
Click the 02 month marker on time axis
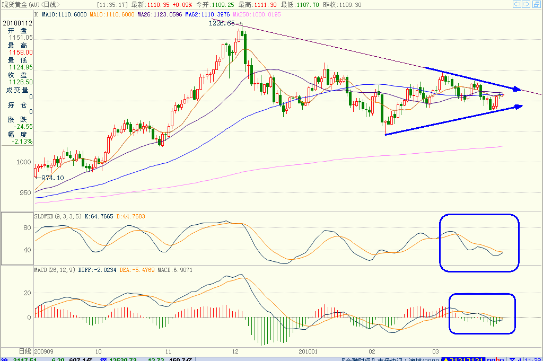(x=372, y=351)
